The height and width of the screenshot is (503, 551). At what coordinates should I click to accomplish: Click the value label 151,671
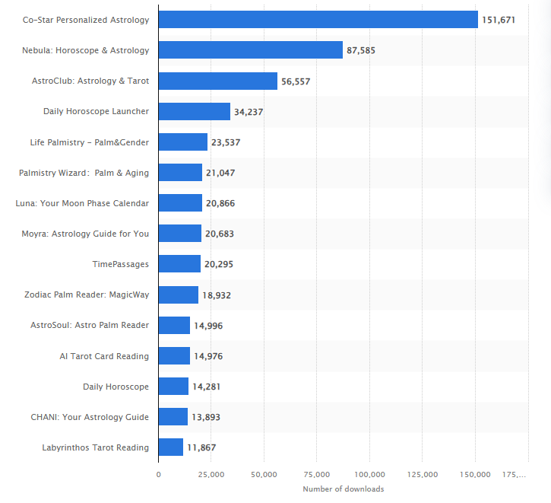499,20
